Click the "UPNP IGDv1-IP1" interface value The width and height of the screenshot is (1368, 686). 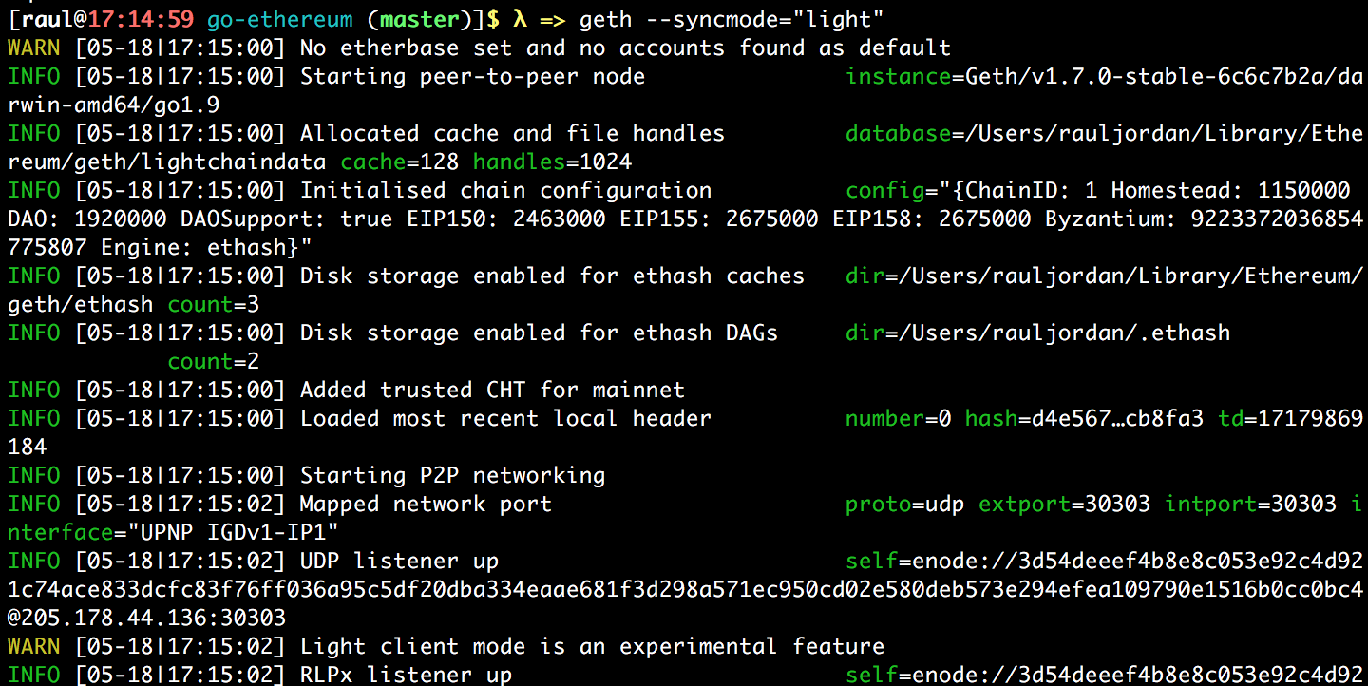pos(233,532)
